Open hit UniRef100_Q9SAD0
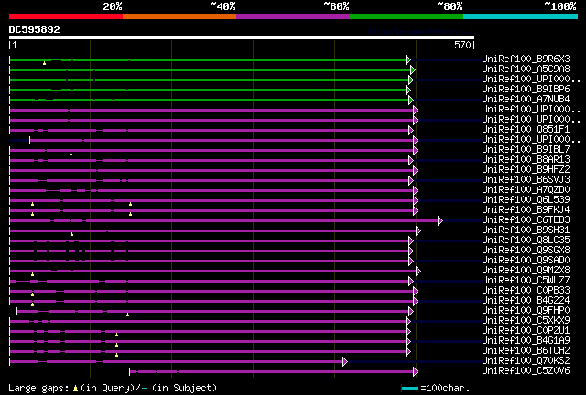Image resolution: width=586 pixels, height=395 pixels. (526, 261)
